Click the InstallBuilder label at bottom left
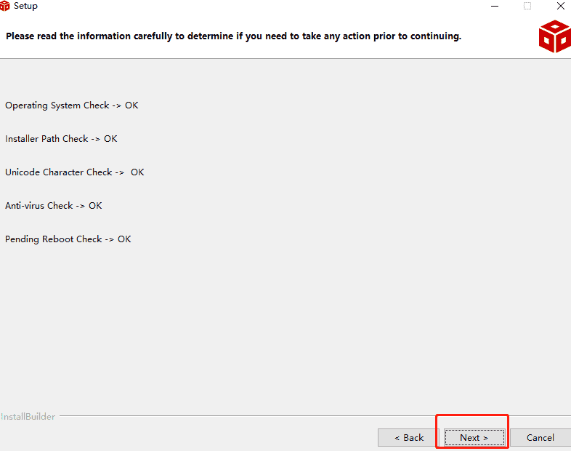 tap(28, 416)
